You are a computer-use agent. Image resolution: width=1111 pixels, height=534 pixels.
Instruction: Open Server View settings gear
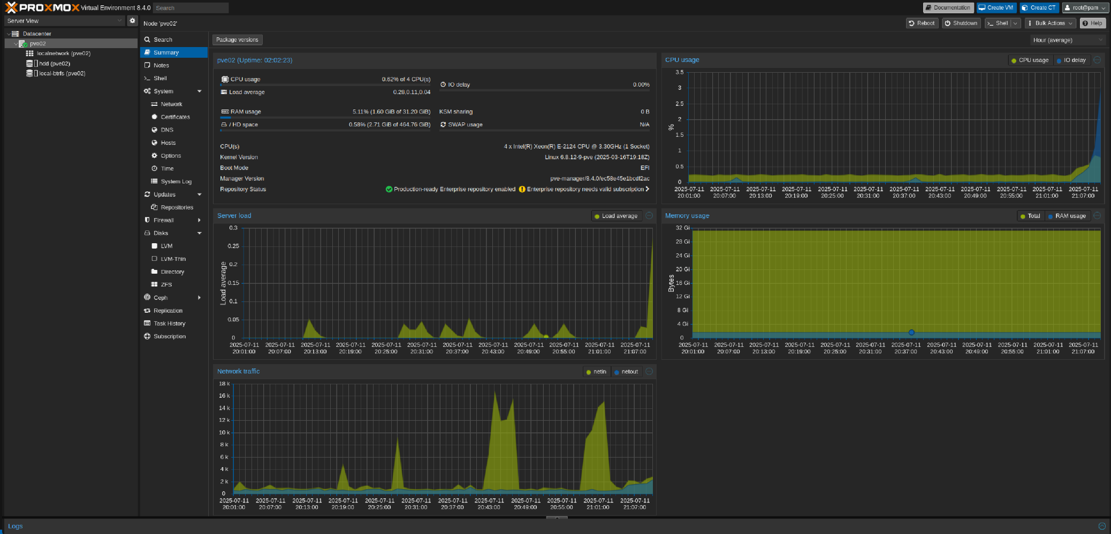tap(133, 20)
